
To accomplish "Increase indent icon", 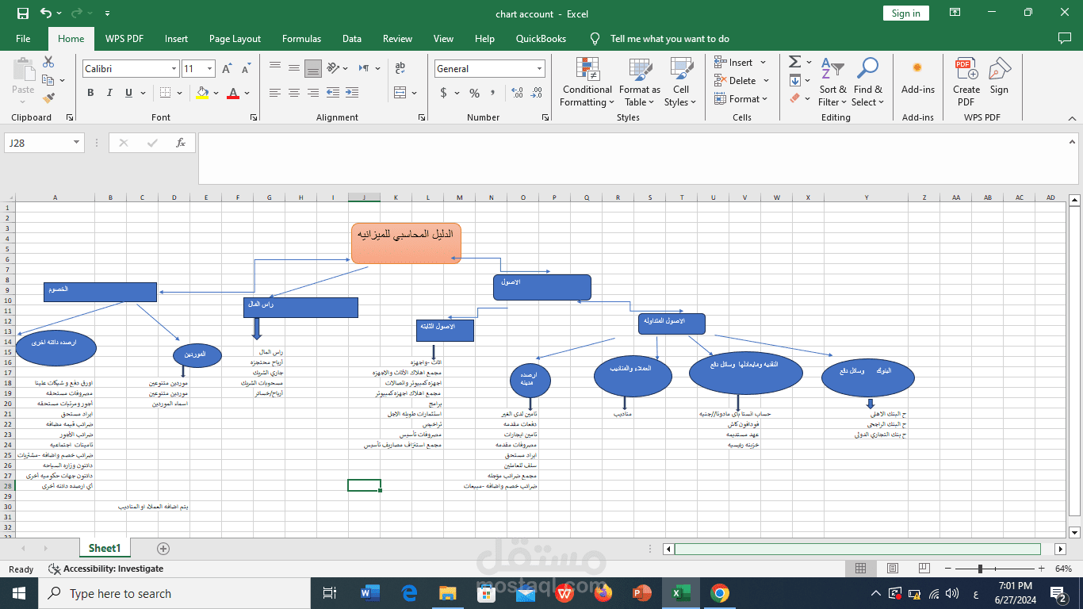I will tap(351, 93).
